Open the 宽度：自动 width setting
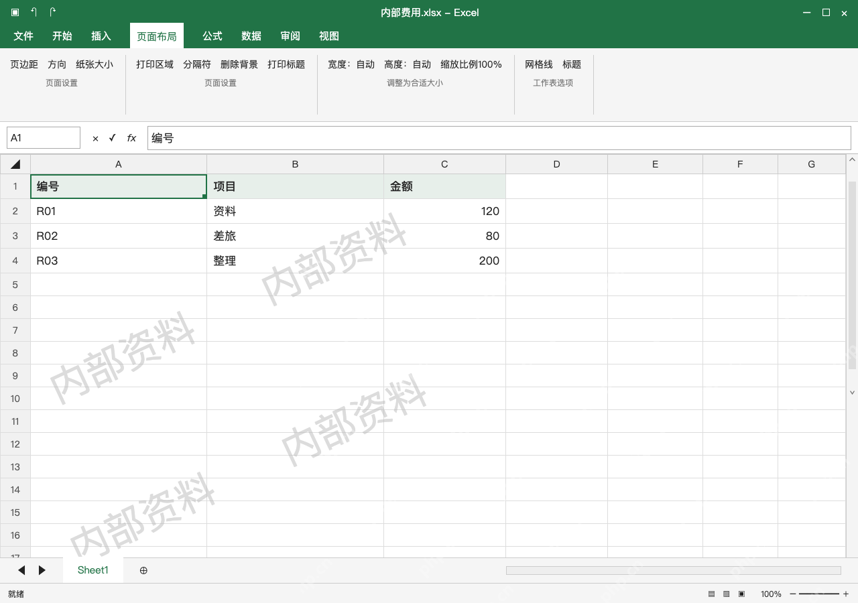This screenshot has width=858, height=603. pos(351,64)
